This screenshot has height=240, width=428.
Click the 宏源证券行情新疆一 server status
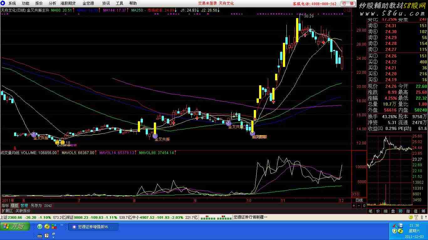click(x=251, y=217)
